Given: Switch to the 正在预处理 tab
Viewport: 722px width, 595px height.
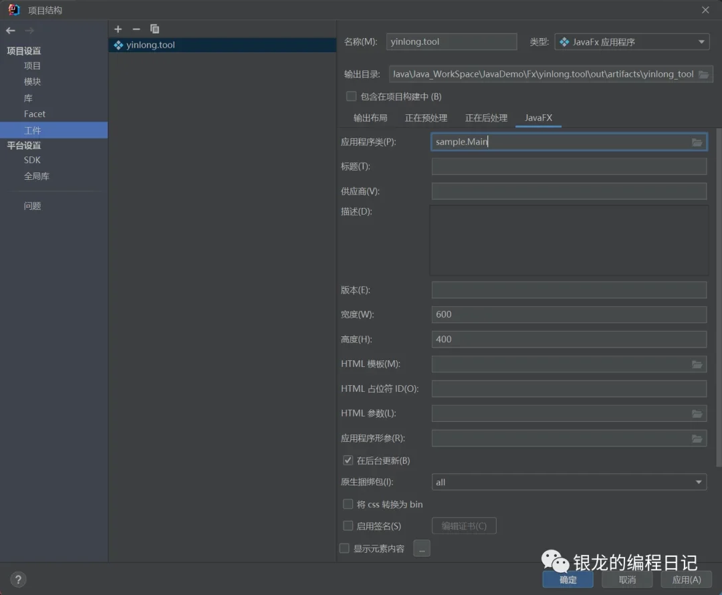Looking at the screenshot, I should pyautogui.click(x=425, y=118).
